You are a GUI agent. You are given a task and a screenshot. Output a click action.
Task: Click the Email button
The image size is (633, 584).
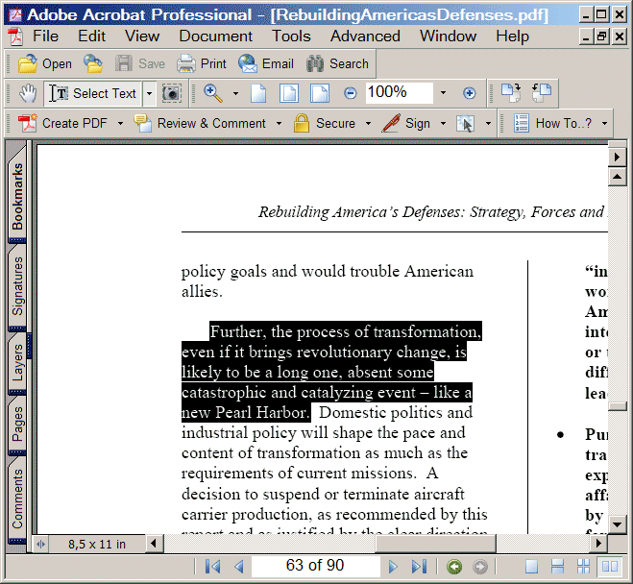266,63
